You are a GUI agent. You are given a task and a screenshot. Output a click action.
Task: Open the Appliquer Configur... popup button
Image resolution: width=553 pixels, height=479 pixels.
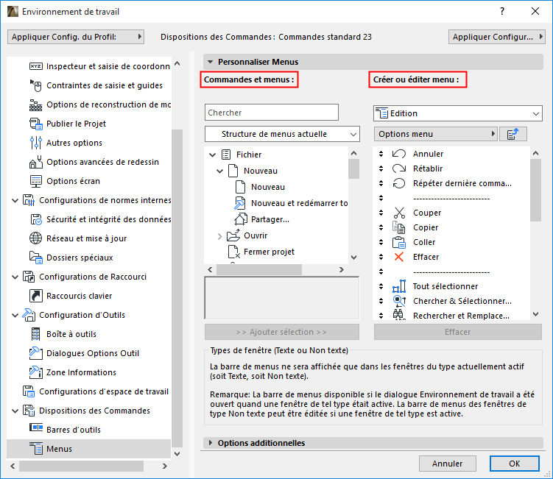[x=497, y=37]
